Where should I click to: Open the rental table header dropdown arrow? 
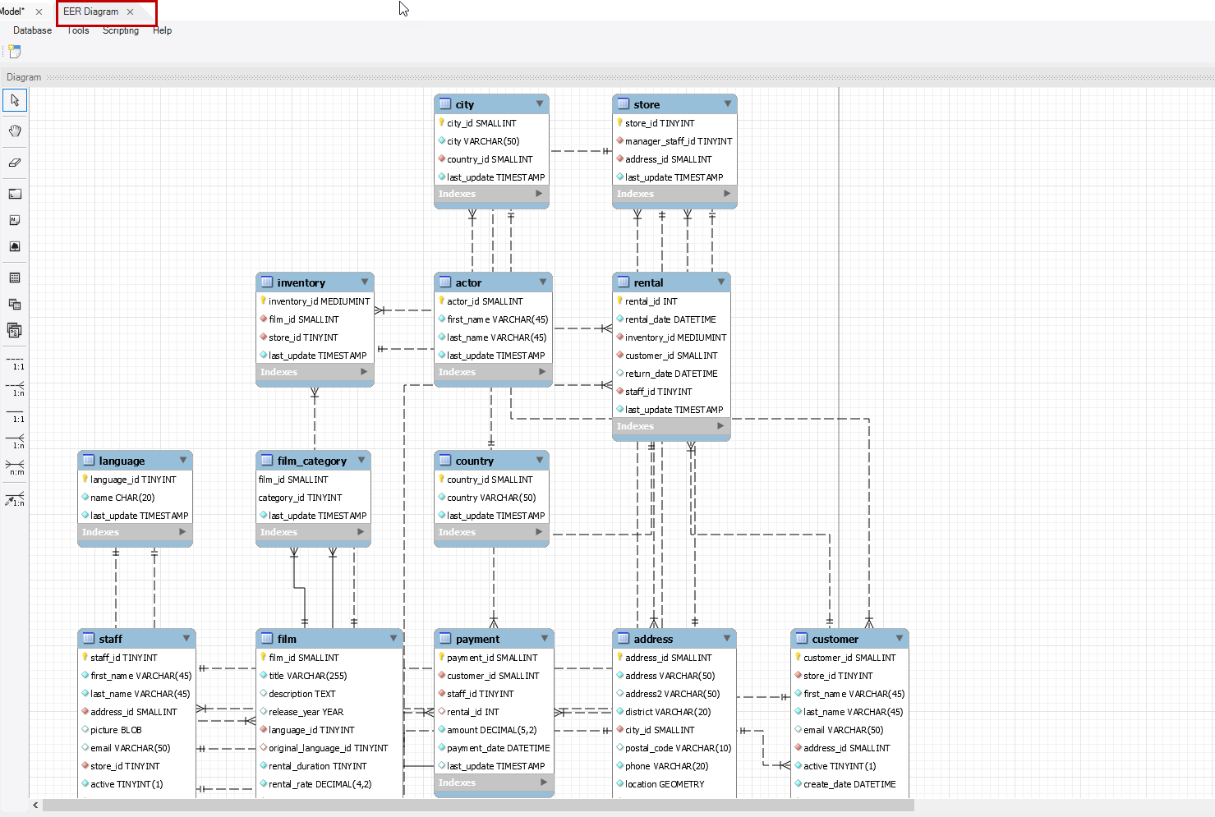click(721, 282)
